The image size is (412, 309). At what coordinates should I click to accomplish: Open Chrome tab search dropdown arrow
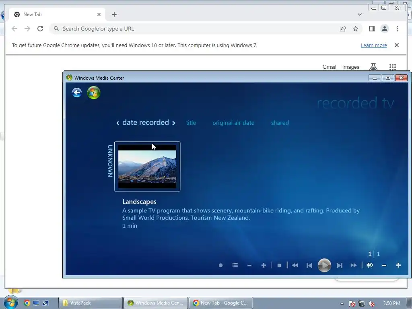pyautogui.click(x=359, y=14)
